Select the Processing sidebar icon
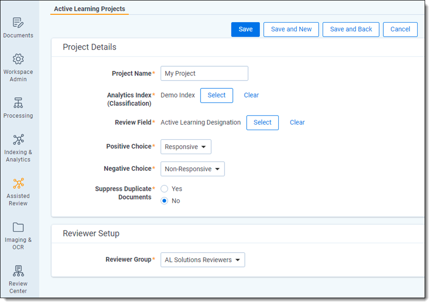This screenshot has height=305, width=432. [x=18, y=108]
